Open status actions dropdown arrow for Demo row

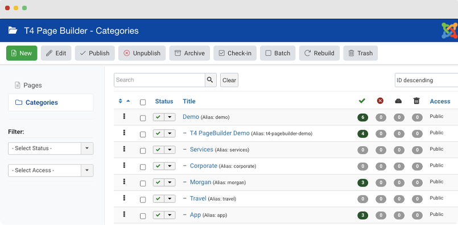(170, 117)
